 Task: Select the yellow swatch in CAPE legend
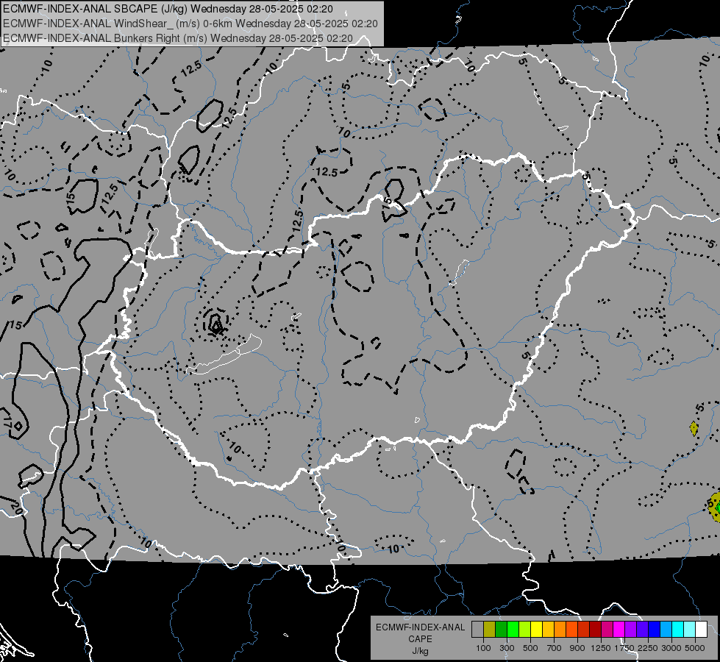point(536,630)
